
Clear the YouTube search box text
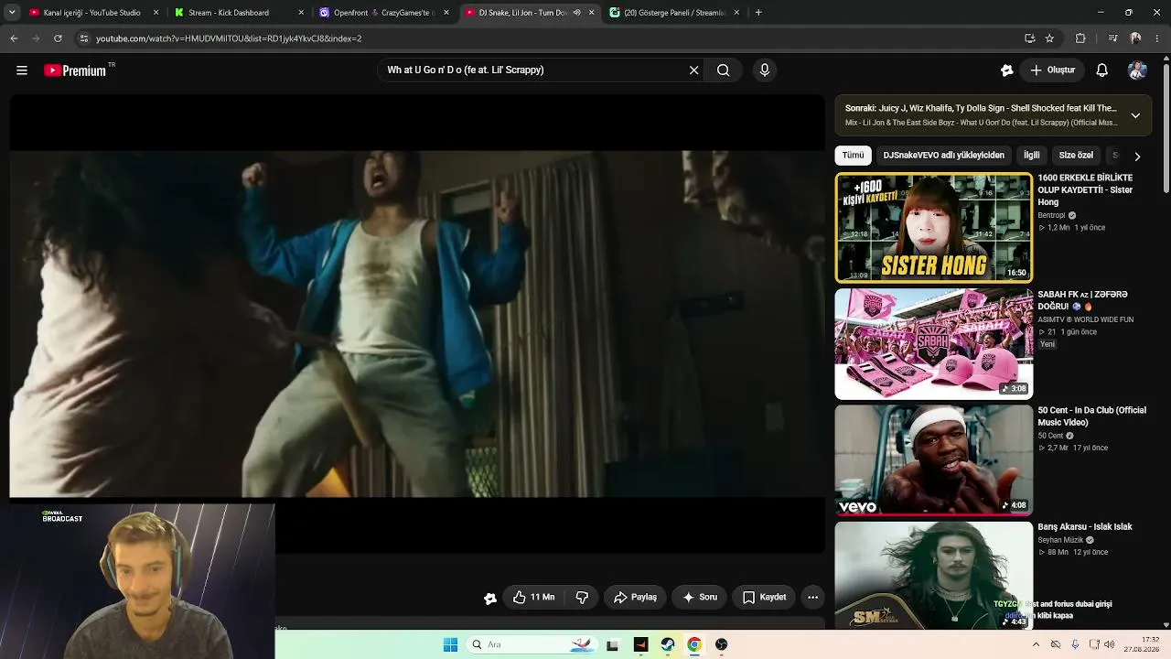tap(693, 70)
